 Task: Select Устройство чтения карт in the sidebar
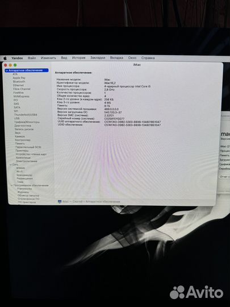point(31,154)
